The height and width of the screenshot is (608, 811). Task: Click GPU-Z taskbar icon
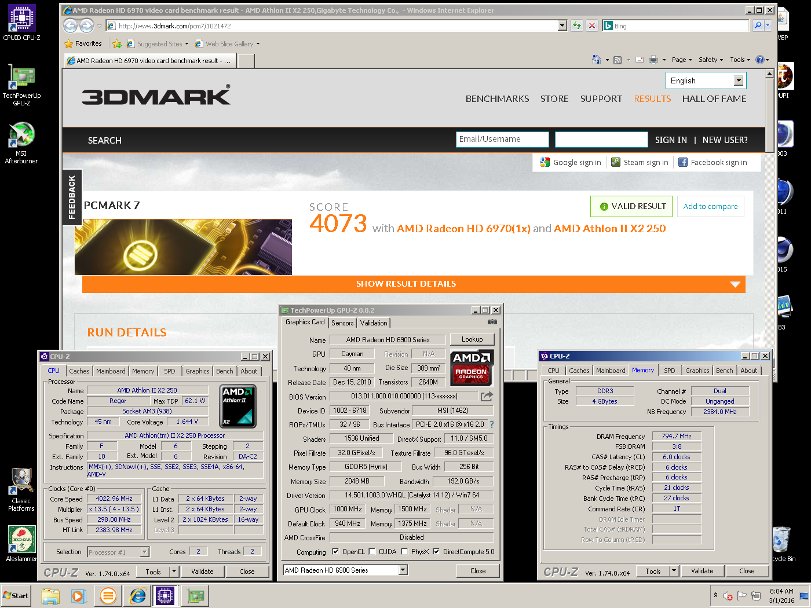pos(196,596)
